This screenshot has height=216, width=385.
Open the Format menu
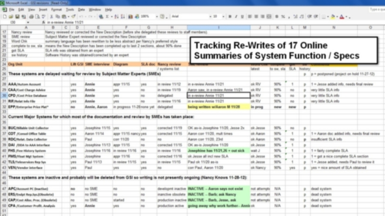click(x=57, y=9)
